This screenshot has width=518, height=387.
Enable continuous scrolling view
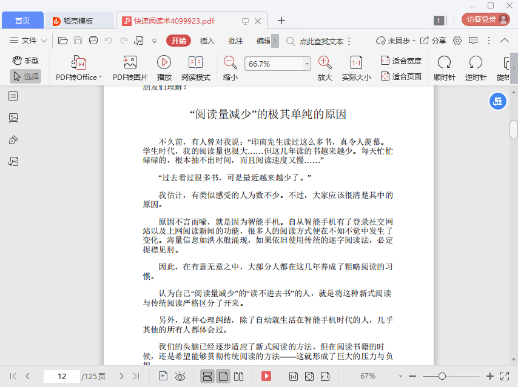click(207, 376)
